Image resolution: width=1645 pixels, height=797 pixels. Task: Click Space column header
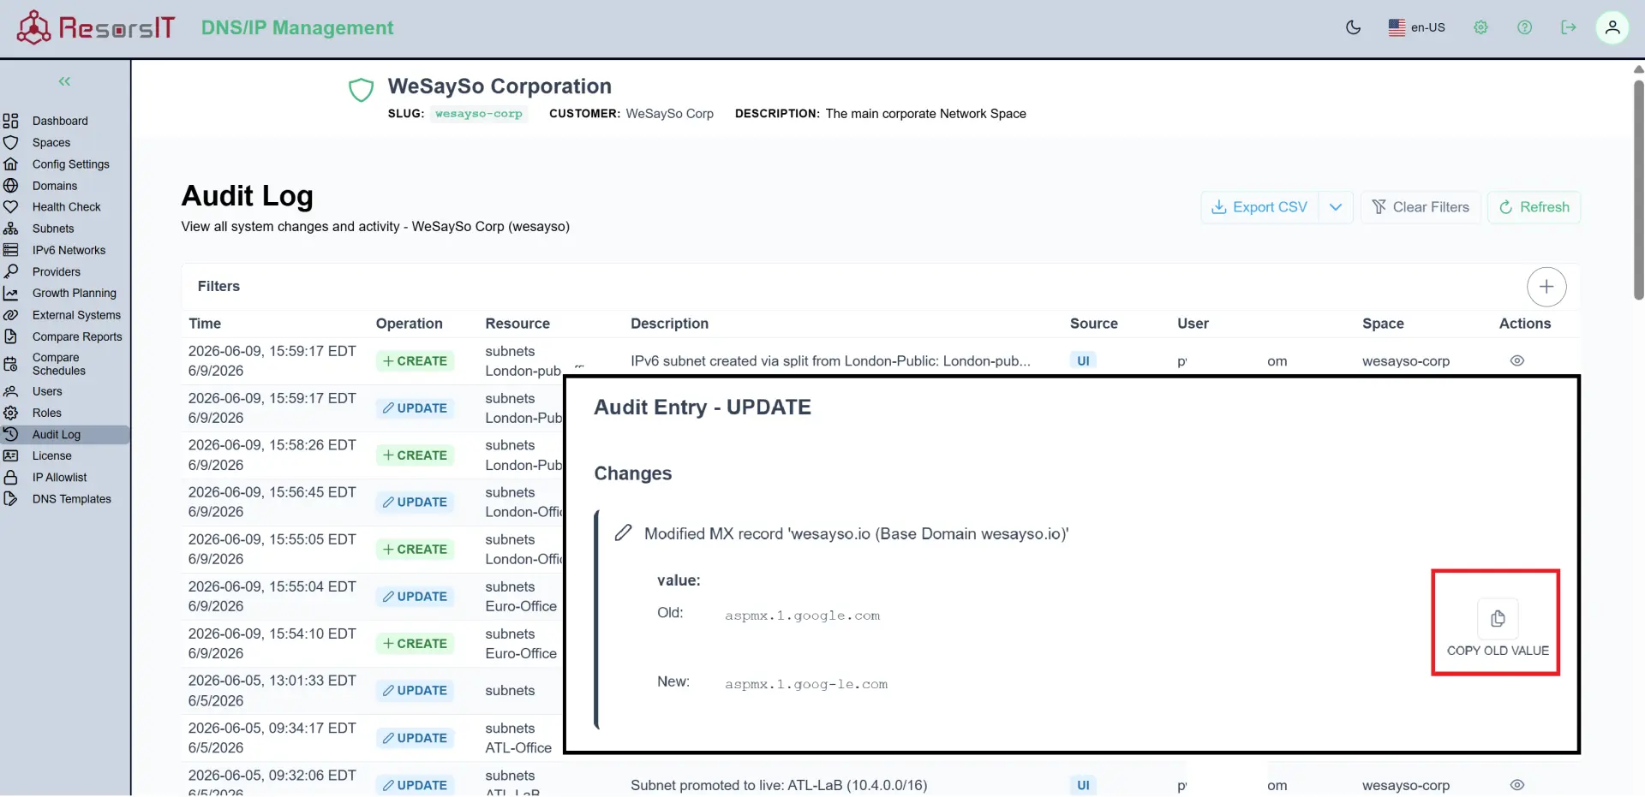(x=1383, y=324)
